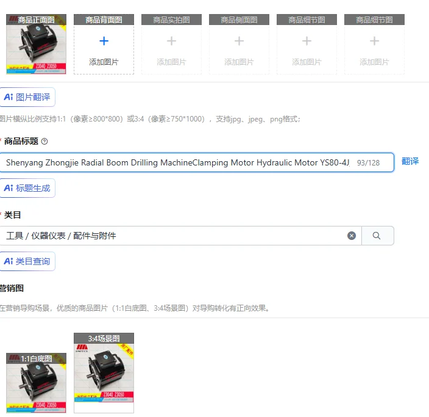Open the 类目 category selection field

(180, 236)
